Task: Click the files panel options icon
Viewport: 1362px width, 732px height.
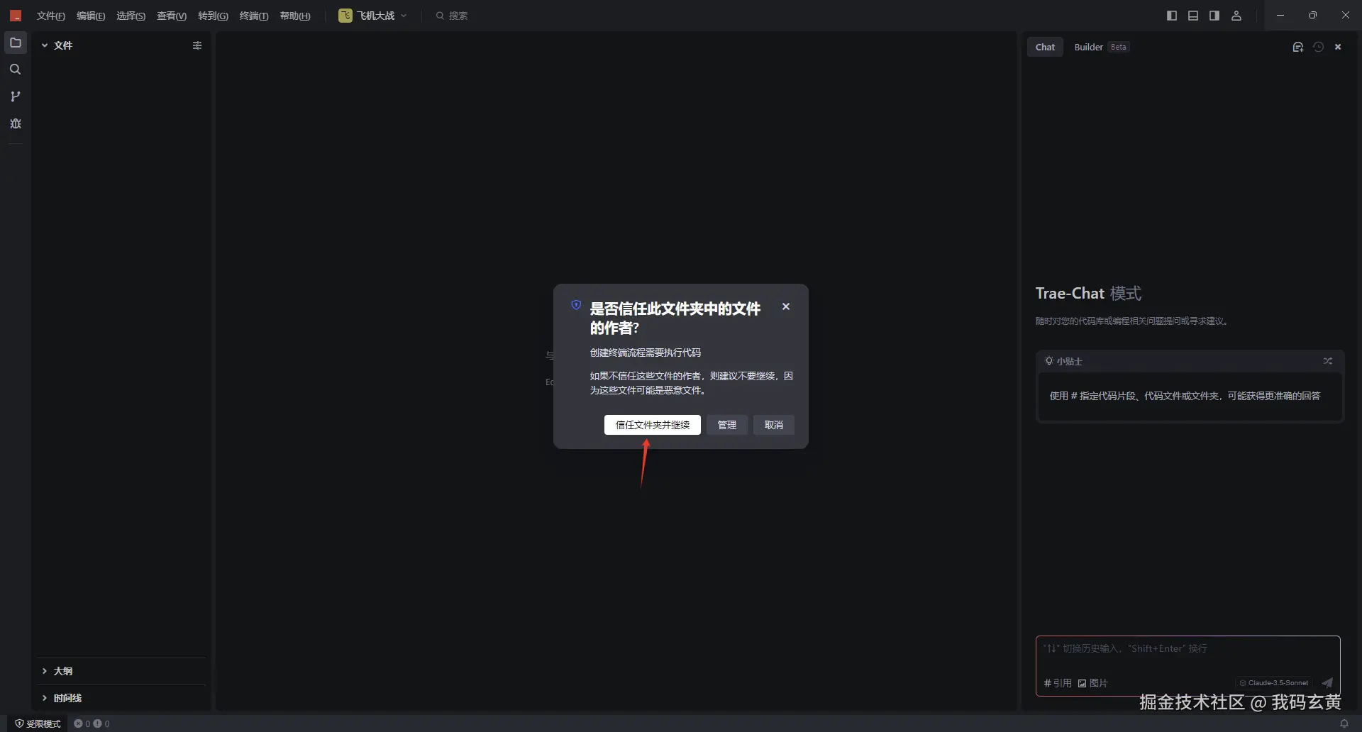Action: click(197, 45)
